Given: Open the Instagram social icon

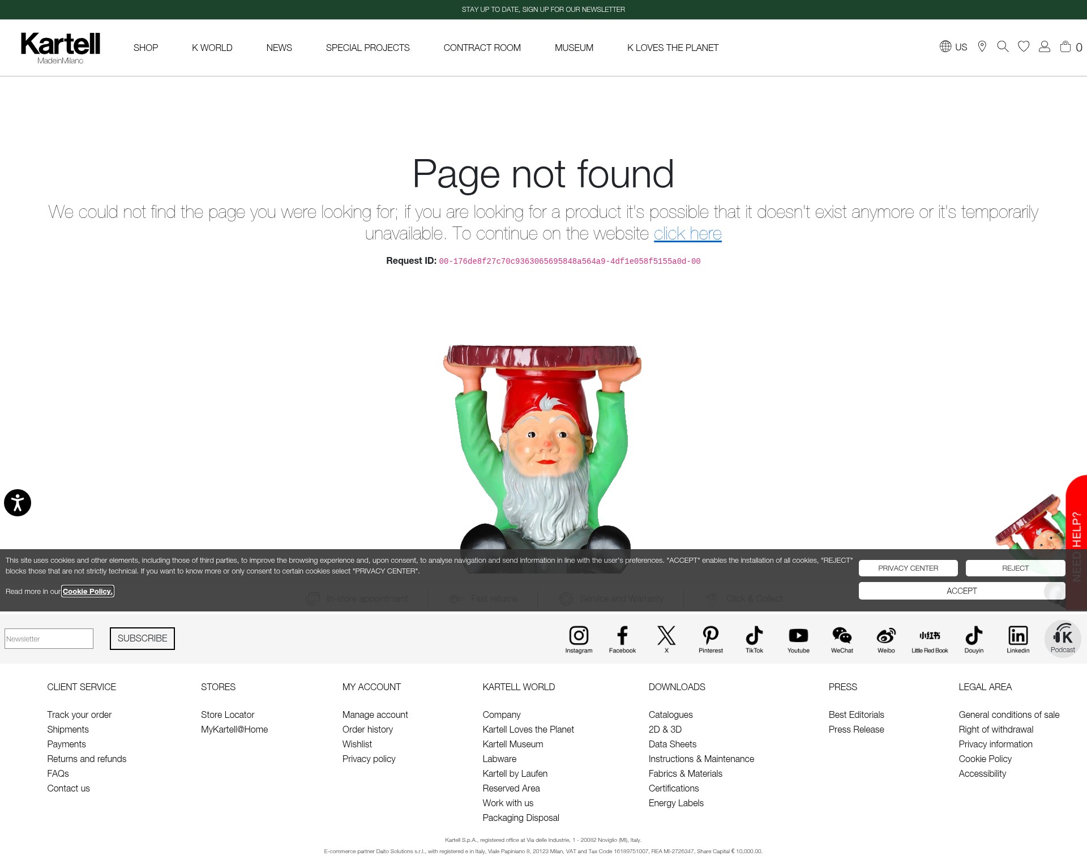Looking at the screenshot, I should (x=579, y=639).
